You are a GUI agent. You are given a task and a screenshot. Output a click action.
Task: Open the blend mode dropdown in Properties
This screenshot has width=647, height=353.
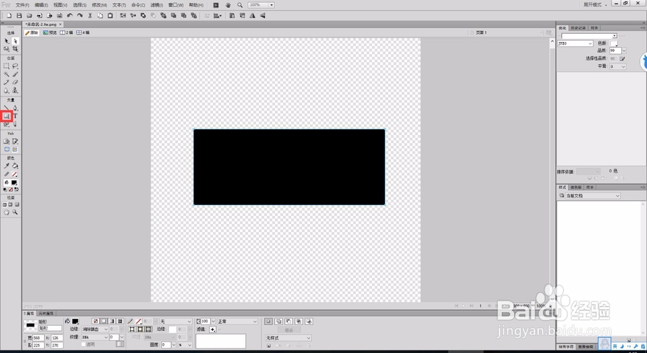237,321
